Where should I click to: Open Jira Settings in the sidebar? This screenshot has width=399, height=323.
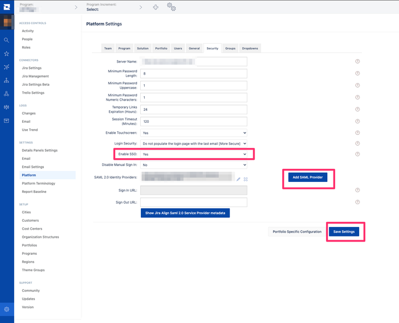click(31, 68)
